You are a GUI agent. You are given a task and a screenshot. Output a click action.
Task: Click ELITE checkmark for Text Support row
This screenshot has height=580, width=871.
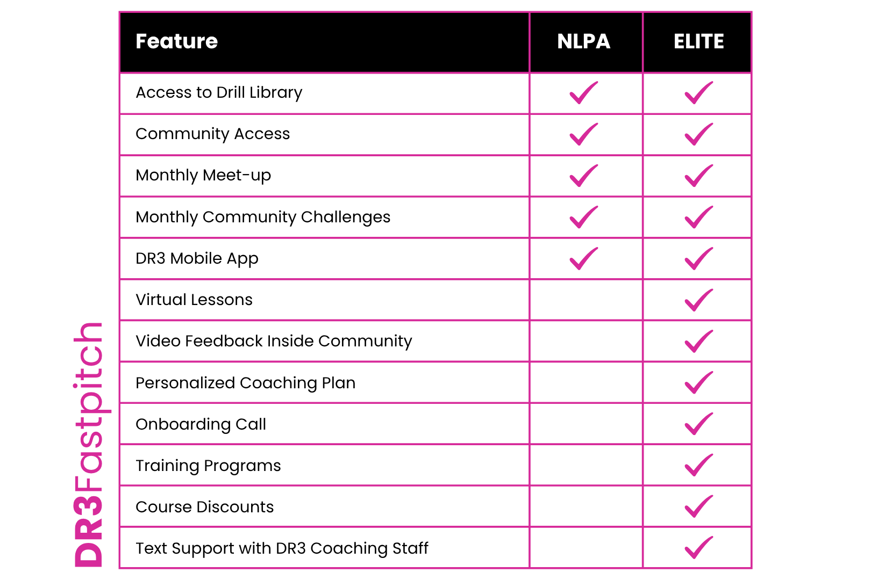pos(699,548)
